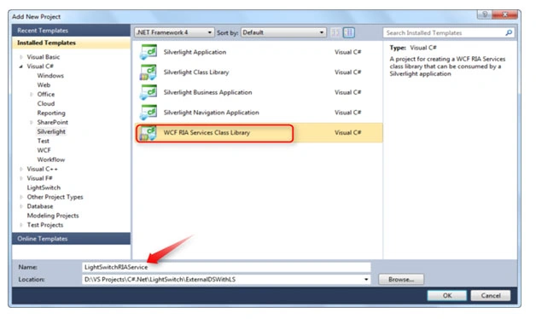Click the search magnifier icon
This screenshot has height=319, width=536.
click(x=509, y=32)
